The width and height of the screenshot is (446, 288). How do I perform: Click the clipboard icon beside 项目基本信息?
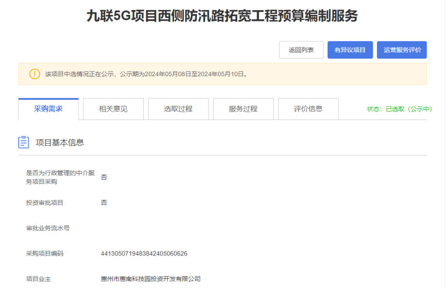(x=23, y=142)
